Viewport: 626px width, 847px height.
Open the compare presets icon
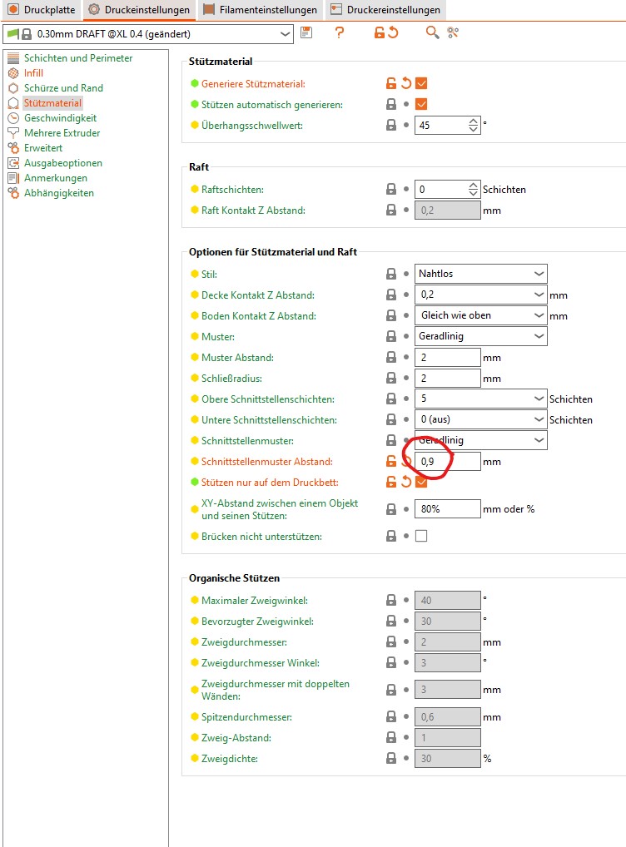[x=453, y=33]
